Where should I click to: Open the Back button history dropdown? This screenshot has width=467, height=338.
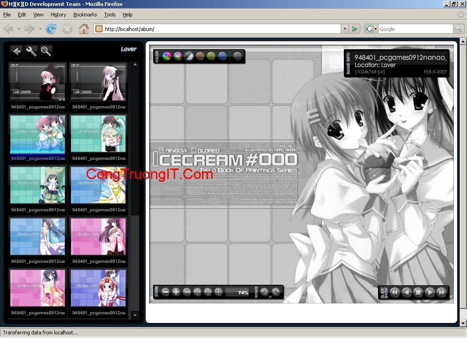point(19,29)
